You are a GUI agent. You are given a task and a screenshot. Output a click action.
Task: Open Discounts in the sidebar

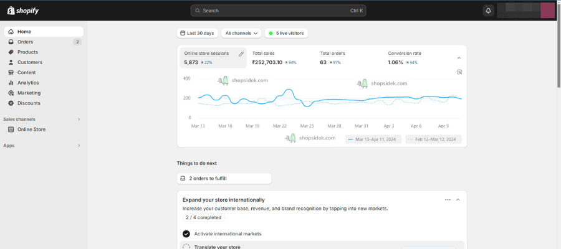29,103
